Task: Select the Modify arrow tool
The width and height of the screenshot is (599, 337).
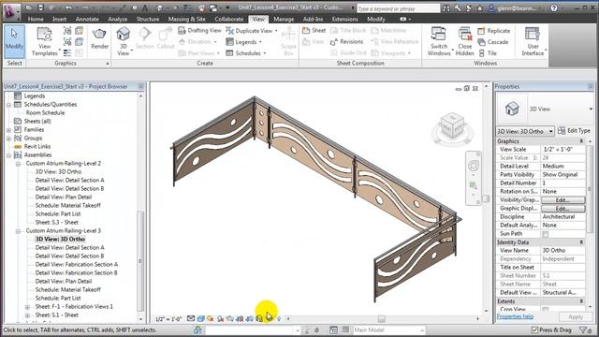Action: (14, 41)
